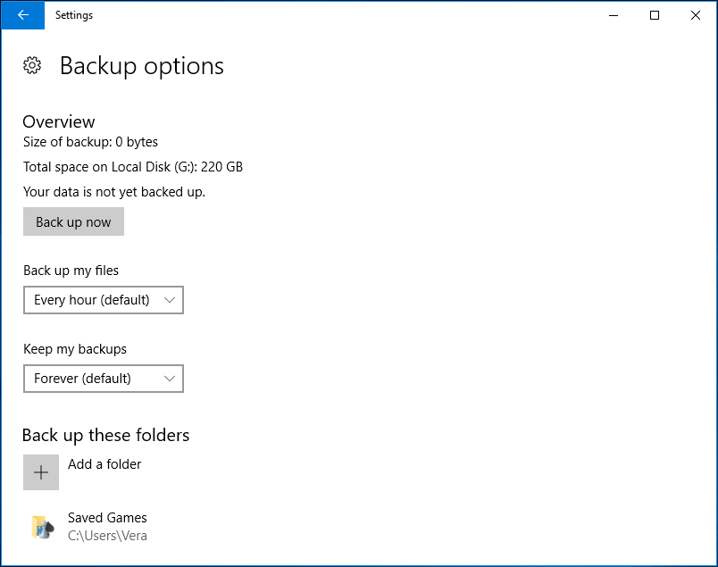Click the Settings label in the title bar
The height and width of the screenshot is (567, 718).
coord(74,15)
